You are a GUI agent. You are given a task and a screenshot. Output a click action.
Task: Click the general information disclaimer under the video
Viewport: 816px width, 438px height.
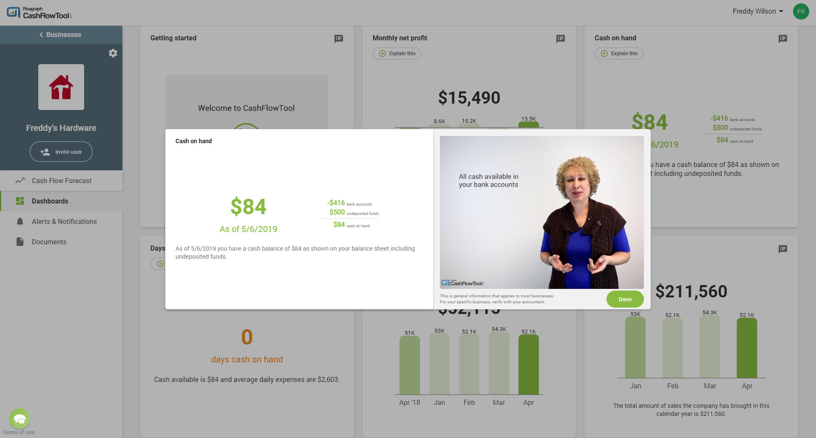point(497,299)
